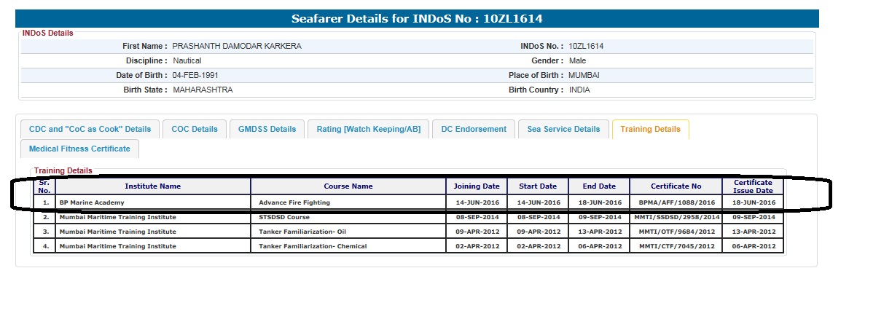Switch to the COC Details tab
Image resolution: width=892 pixels, height=335 pixels.
(195, 129)
